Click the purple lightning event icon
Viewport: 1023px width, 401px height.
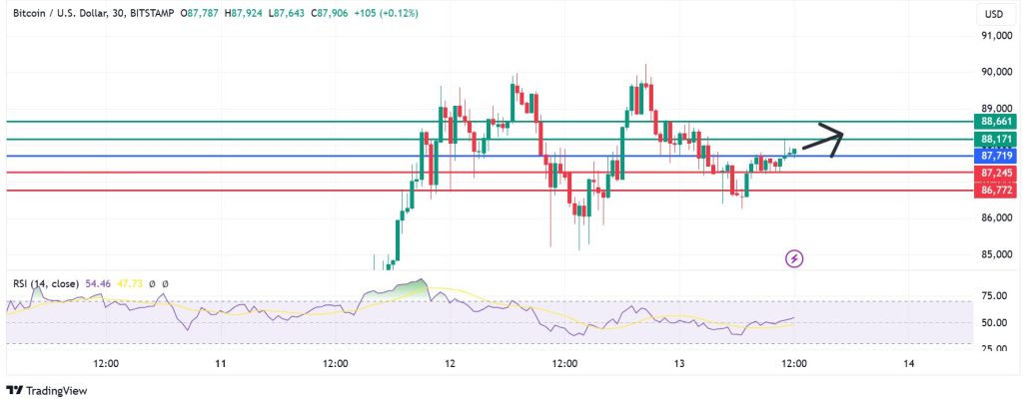tap(794, 259)
